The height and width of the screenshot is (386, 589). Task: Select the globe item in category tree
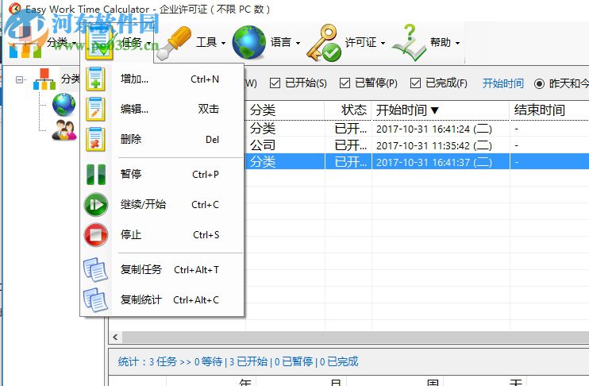coord(64,105)
